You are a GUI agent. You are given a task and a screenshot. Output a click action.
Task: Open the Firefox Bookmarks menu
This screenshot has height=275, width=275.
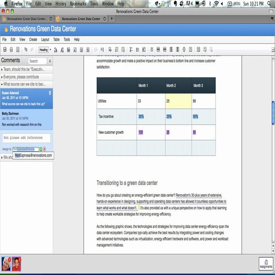78,4
